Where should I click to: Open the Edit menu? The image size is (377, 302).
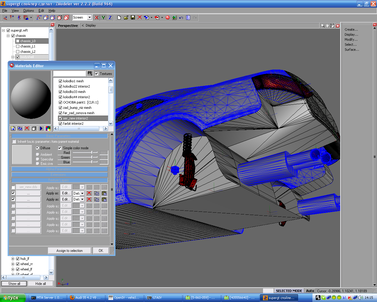coord(41,11)
